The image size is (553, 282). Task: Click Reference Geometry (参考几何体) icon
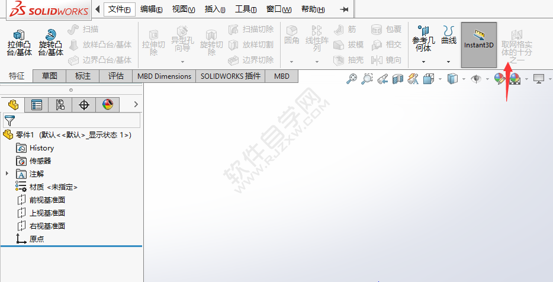pyautogui.click(x=423, y=38)
